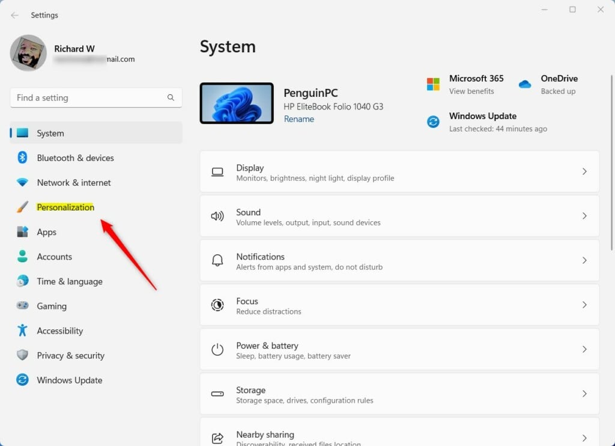This screenshot has height=446, width=615.
Task: Click the back arrow beside Settings
Action: (15, 15)
